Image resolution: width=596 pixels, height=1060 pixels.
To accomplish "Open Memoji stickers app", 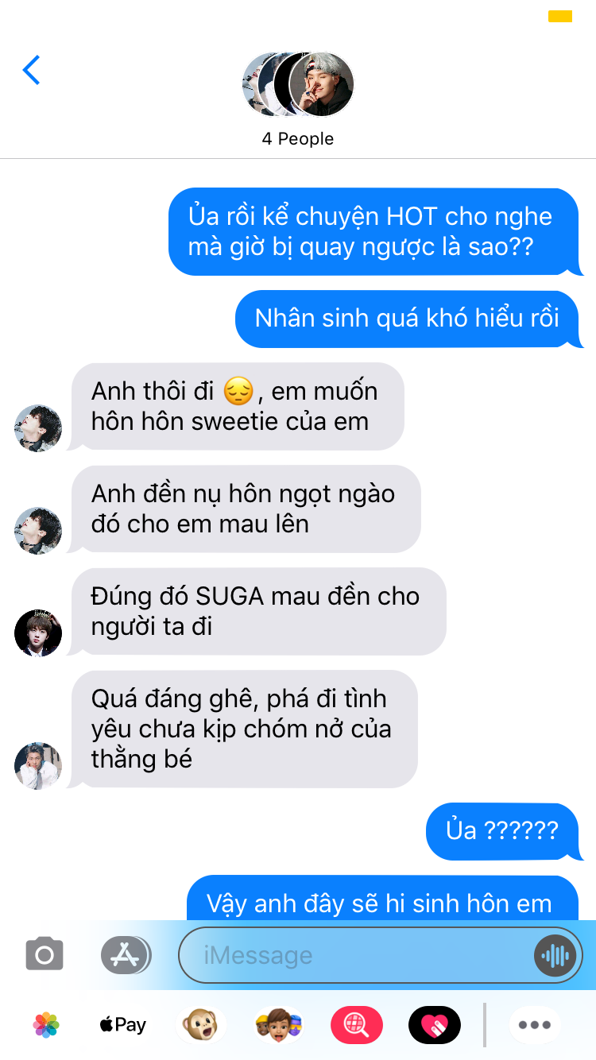I will [278, 1025].
